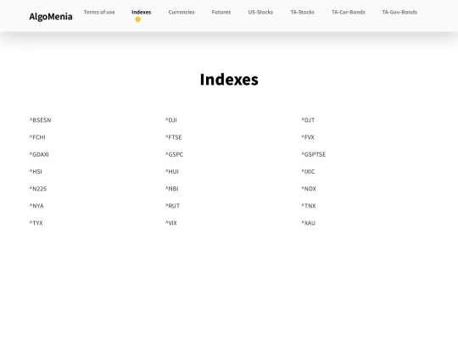Screen dimensions: 458x343
Task: View the ^GSPC index
Action: pos(175,155)
